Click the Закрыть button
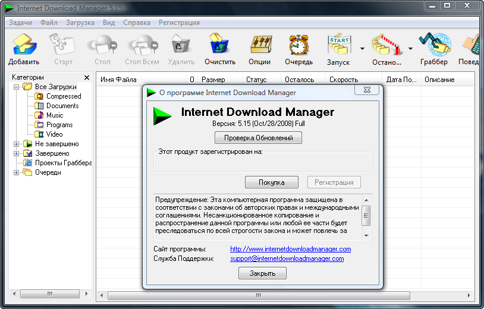Viewport: 484px width, 309px height. [x=262, y=273]
